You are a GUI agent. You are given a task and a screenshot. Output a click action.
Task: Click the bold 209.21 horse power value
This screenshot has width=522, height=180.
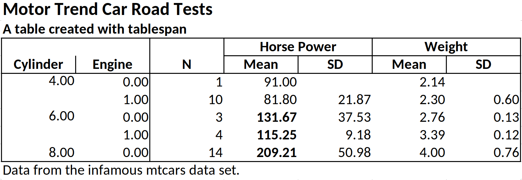[277, 152]
